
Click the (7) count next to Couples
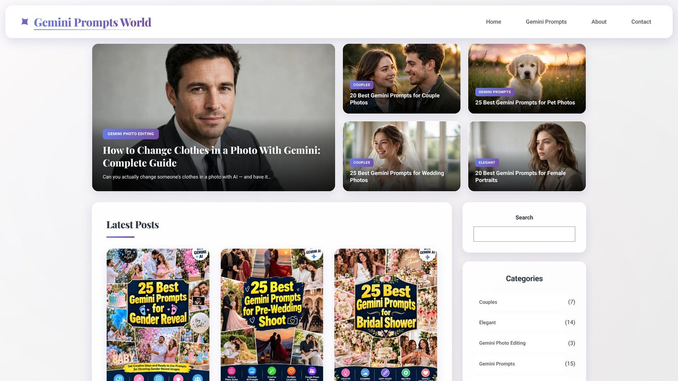pyautogui.click(x=572, y=302)
